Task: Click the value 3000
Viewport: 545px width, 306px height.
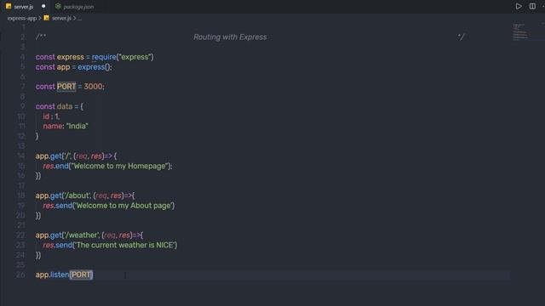Action: click(93, 87)
